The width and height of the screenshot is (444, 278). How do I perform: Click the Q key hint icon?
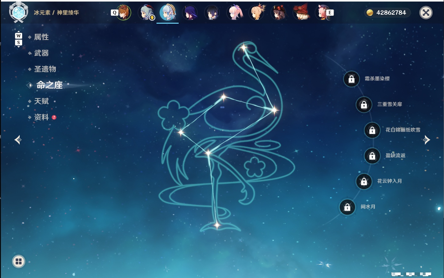[114, 13]
